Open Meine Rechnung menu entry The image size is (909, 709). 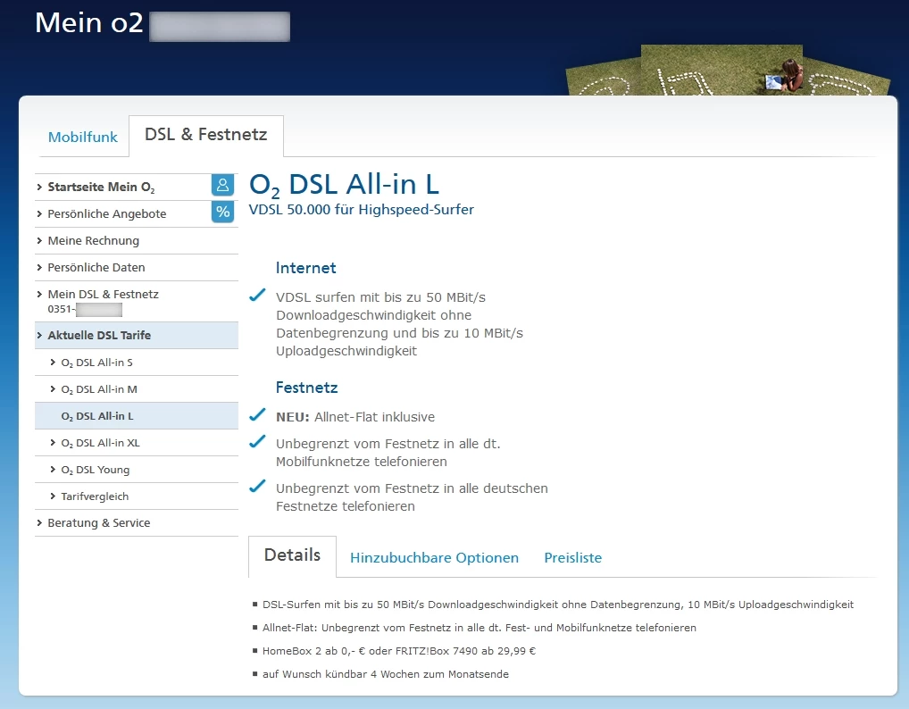point(137,240)
